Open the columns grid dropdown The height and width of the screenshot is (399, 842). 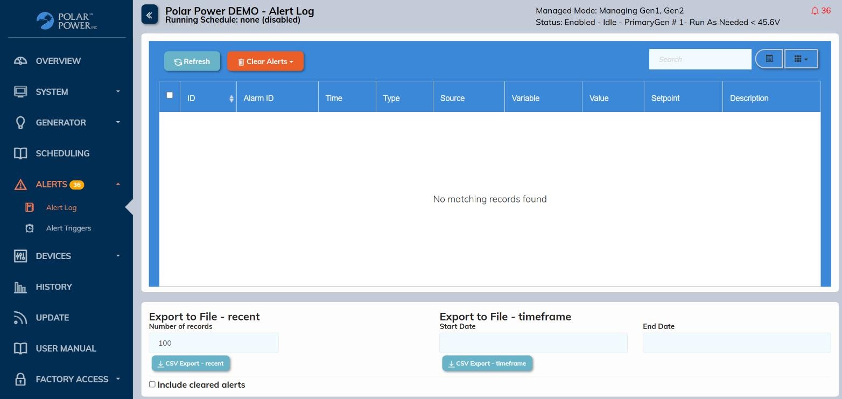(x=801, y=59)
